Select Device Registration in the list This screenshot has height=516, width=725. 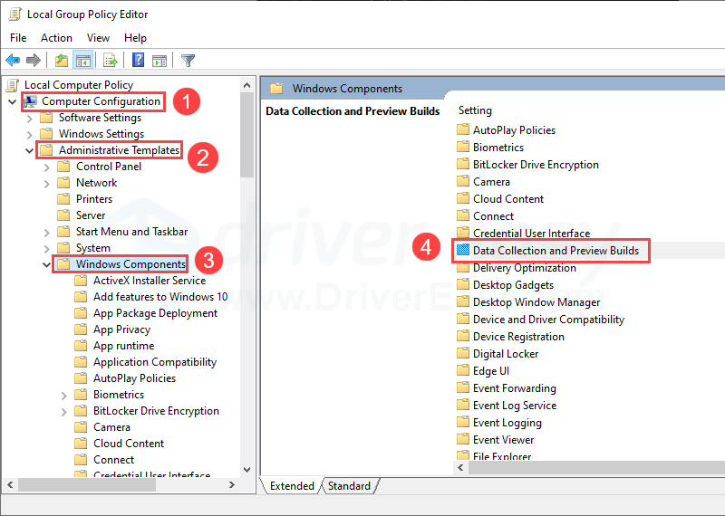pyautogui.click(x=518, y=336)
